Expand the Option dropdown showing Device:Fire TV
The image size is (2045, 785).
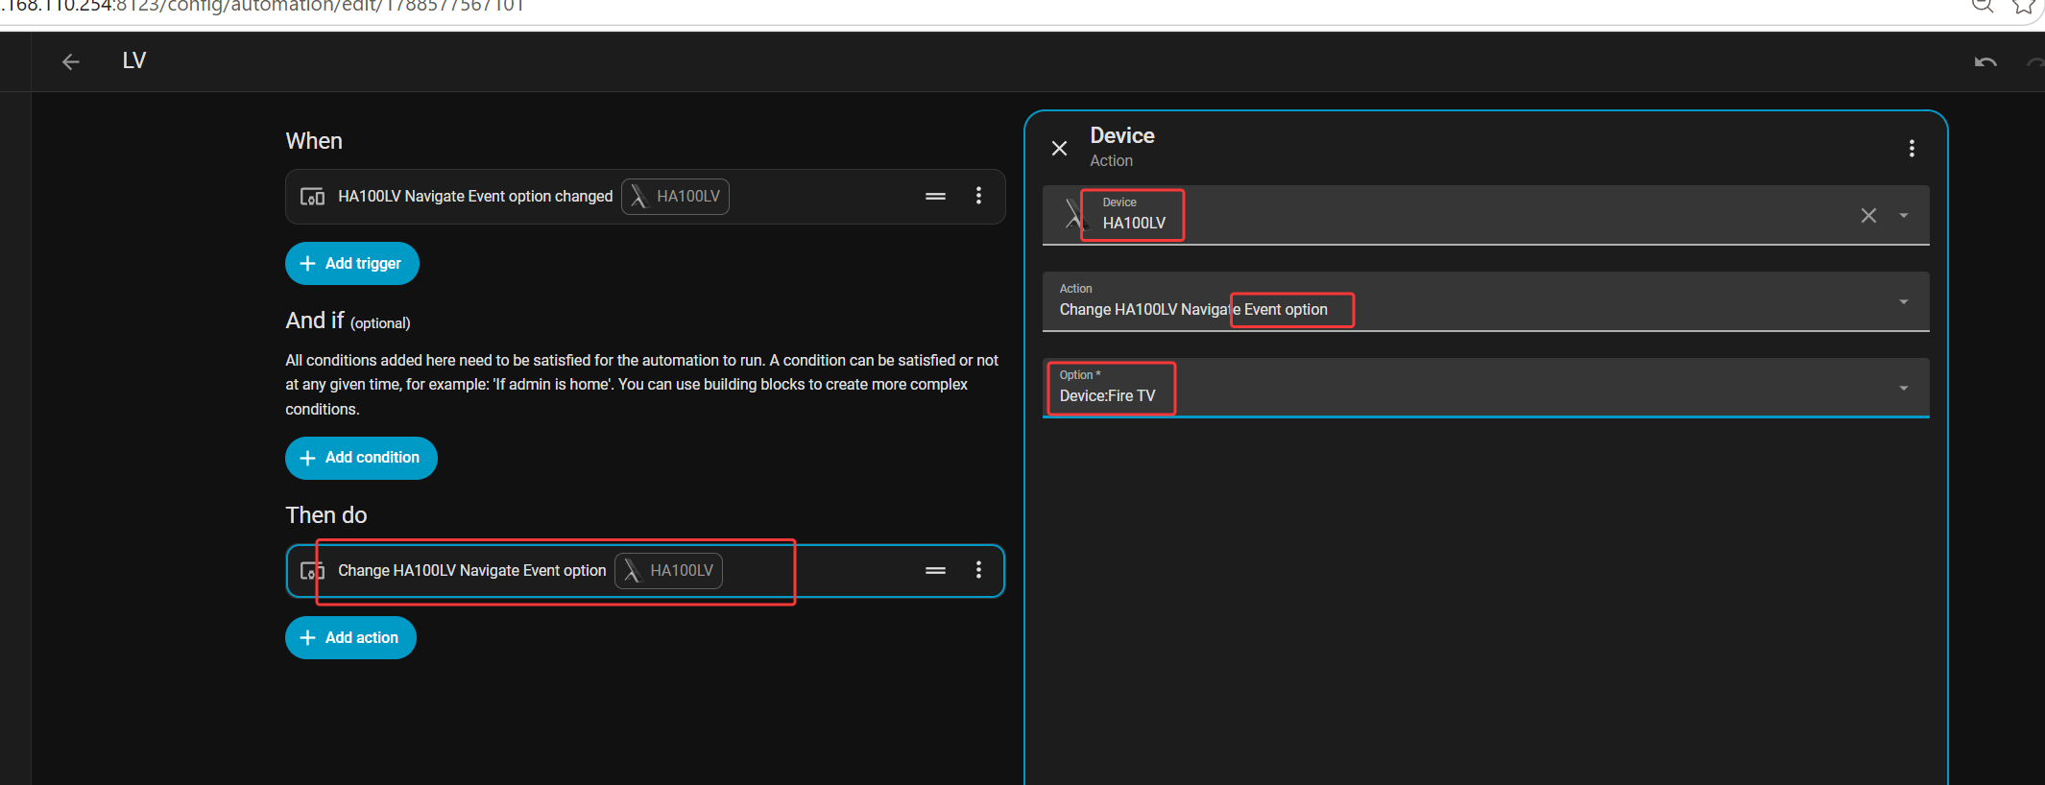tap(1485, 388)
